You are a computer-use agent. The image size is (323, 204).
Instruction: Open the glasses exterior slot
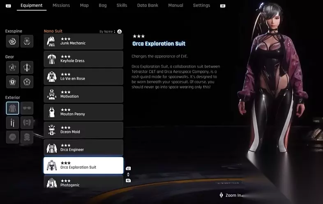click(27, 108)
